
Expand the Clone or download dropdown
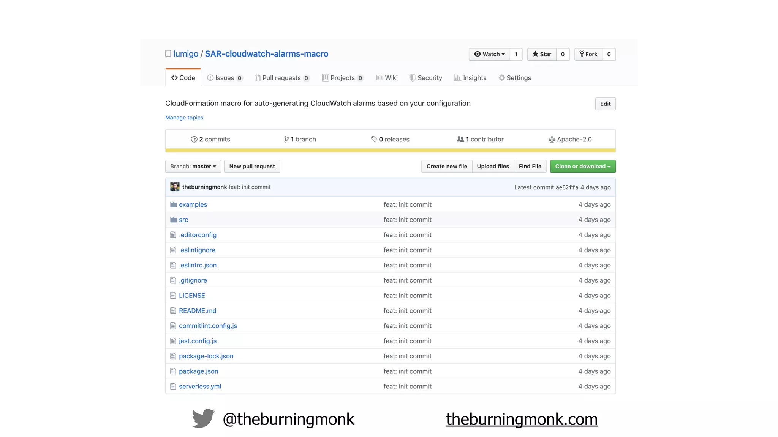pyautogui.click(x=583, y=167)
